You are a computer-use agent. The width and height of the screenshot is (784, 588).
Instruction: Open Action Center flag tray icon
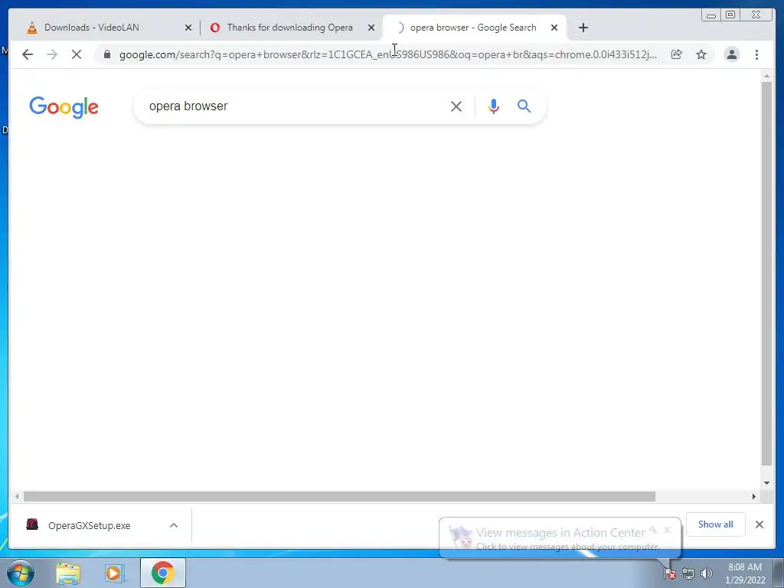[670, 573]
